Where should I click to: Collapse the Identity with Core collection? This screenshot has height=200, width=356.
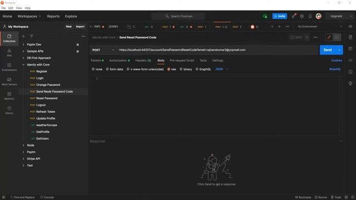23,65
